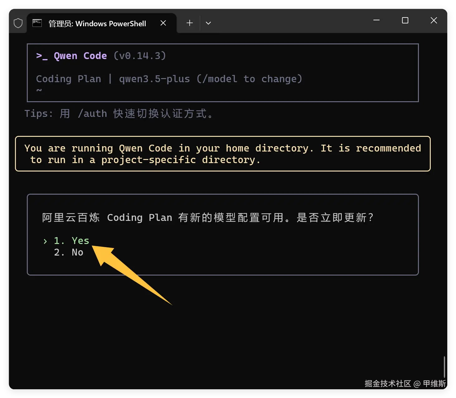
Task: Click the 阿里云百炼 Coding Plan update prompt
Action: pos(208,217)
